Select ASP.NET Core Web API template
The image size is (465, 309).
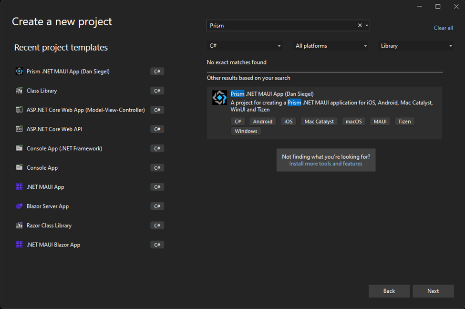tap(90, 129)
